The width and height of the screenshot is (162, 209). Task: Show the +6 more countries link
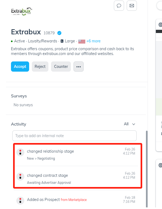[93, 41]
